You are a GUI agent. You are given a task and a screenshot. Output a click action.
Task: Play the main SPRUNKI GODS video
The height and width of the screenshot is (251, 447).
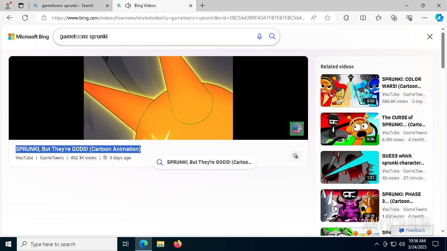158,98
